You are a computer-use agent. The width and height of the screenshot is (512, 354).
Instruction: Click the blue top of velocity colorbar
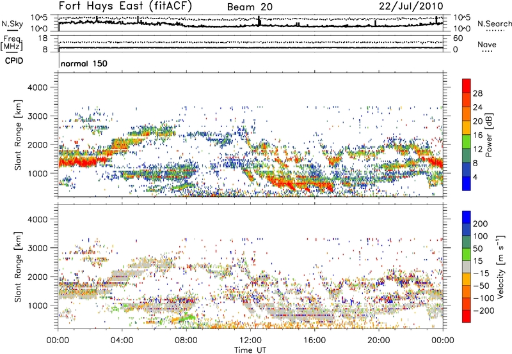tap(467, 217)
